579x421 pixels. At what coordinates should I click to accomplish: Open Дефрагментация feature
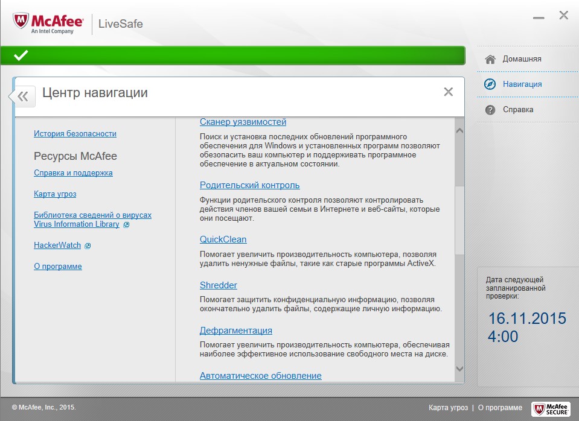pyautogui.click(x=236, y=331)
